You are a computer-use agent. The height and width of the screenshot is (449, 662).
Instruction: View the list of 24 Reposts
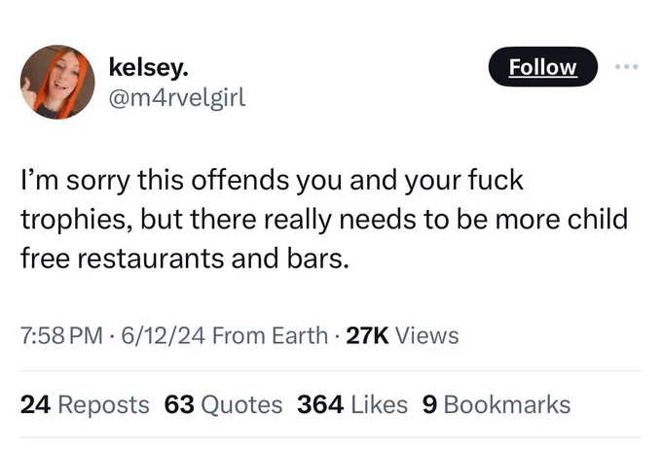point(85,404)
